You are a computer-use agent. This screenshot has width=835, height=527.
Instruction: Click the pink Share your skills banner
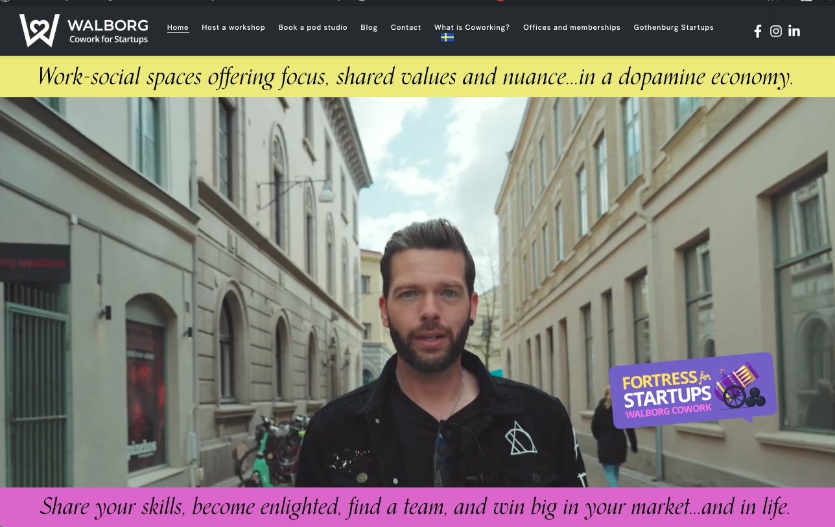(x=416, y=506)
